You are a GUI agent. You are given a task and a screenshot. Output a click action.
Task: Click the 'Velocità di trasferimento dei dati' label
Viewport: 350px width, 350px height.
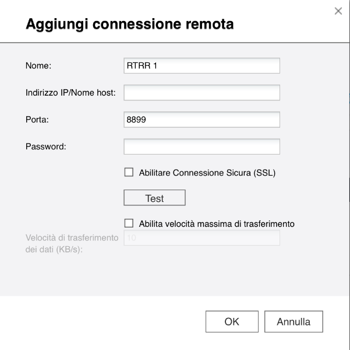(72, 243)
